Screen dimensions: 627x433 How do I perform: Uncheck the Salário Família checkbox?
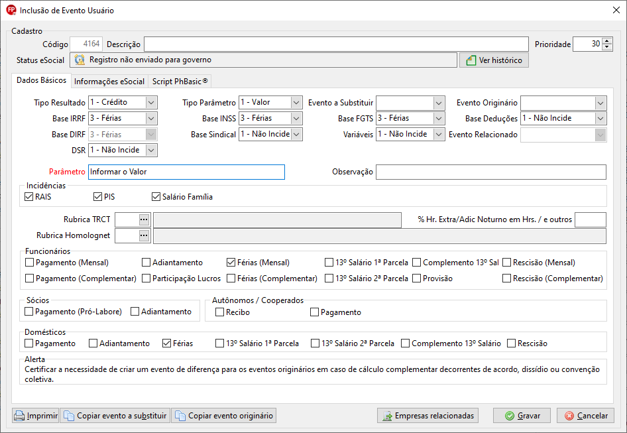tap(156, 196)
